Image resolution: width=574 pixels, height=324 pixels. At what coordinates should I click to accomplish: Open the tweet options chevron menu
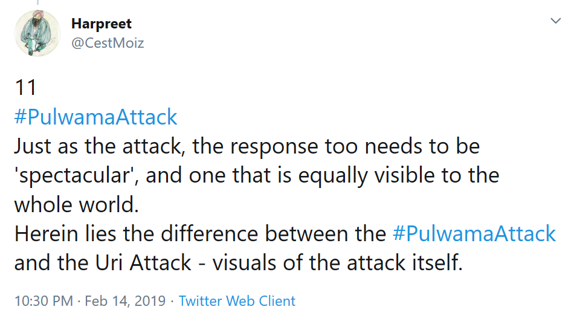[x=555, y=22]
